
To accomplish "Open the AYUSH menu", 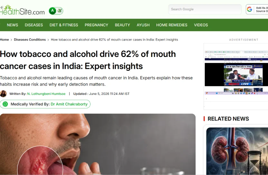I will (143, 25).
